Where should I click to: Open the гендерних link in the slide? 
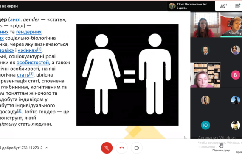coord(29,32)
